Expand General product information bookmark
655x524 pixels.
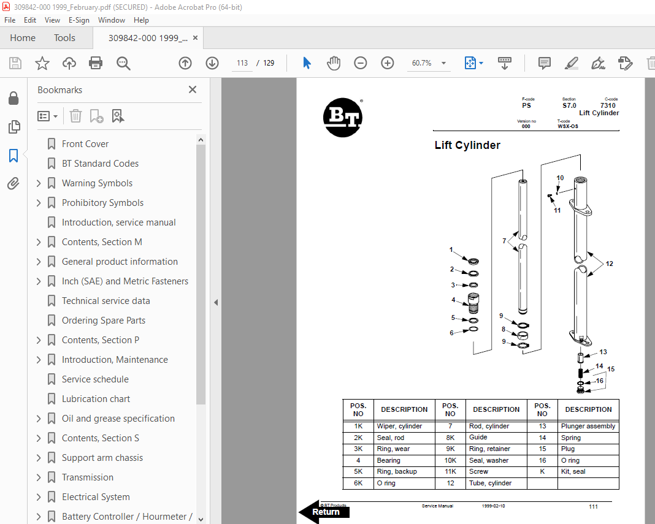(x=39, y=262)
